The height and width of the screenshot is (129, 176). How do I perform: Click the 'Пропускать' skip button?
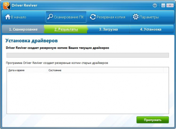point(153,120)
